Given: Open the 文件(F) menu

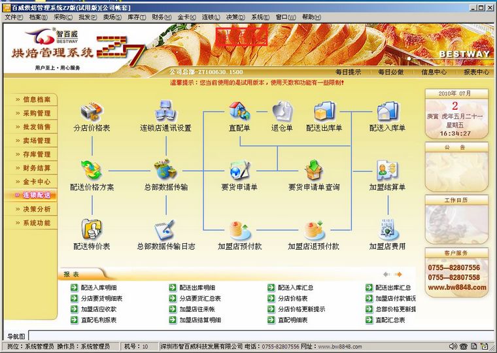Looking at the screenshot, I should [x=14, y=17].
